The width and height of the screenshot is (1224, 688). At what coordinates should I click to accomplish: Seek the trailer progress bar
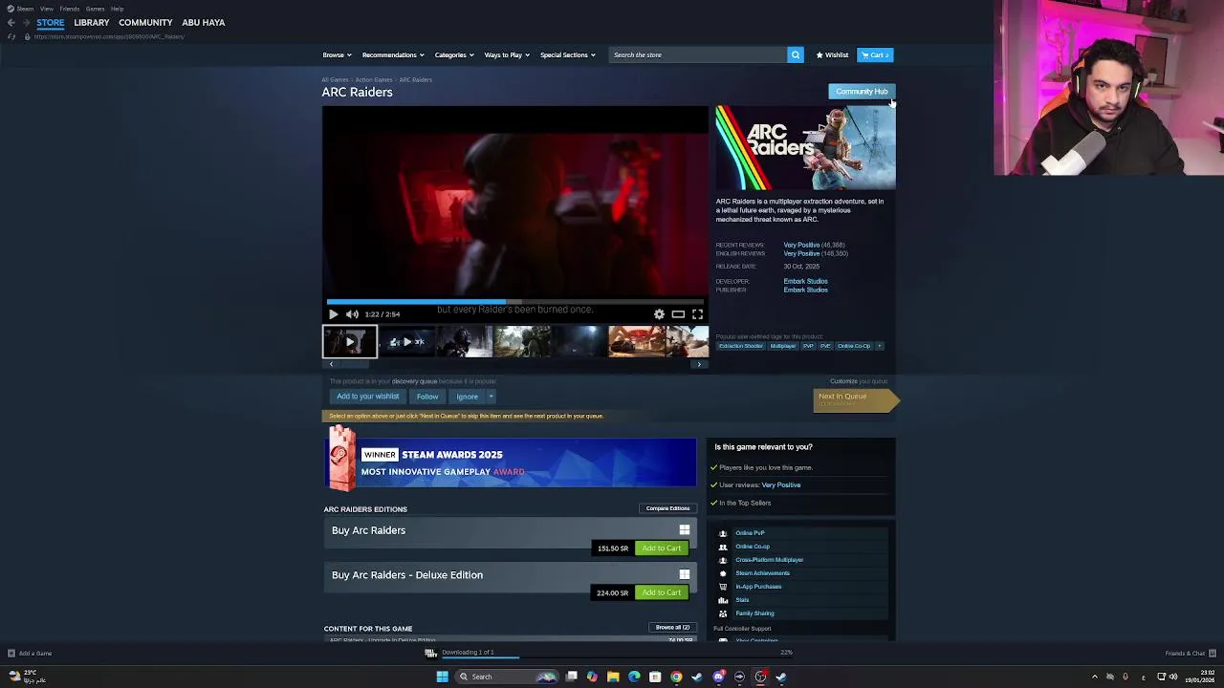[x=515, y=301]
